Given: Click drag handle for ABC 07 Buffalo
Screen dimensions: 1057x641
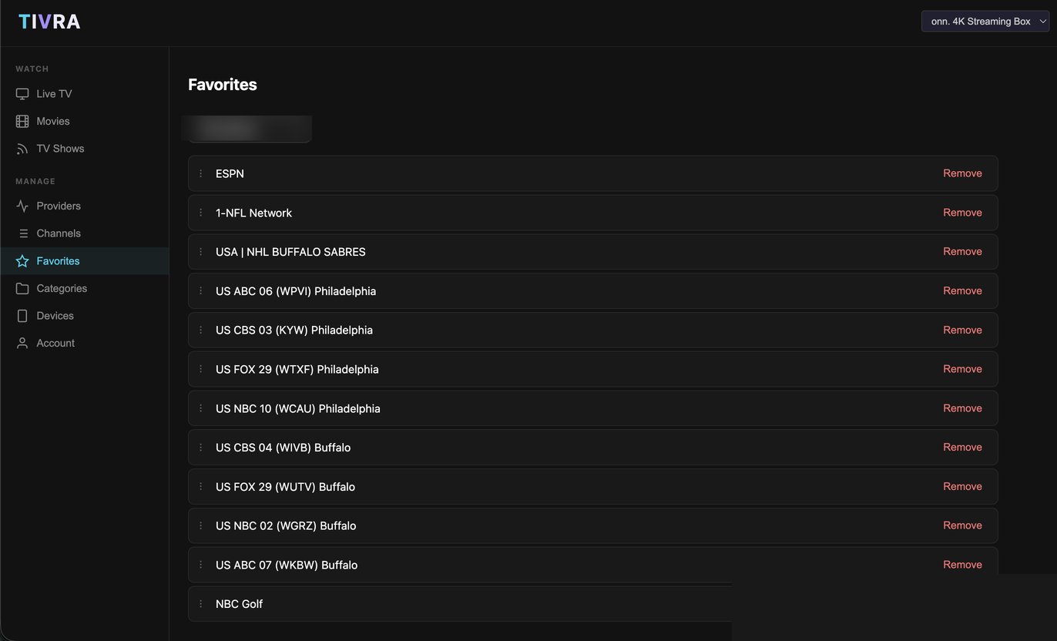Looking at the screenshot, I should pos(201,565).
